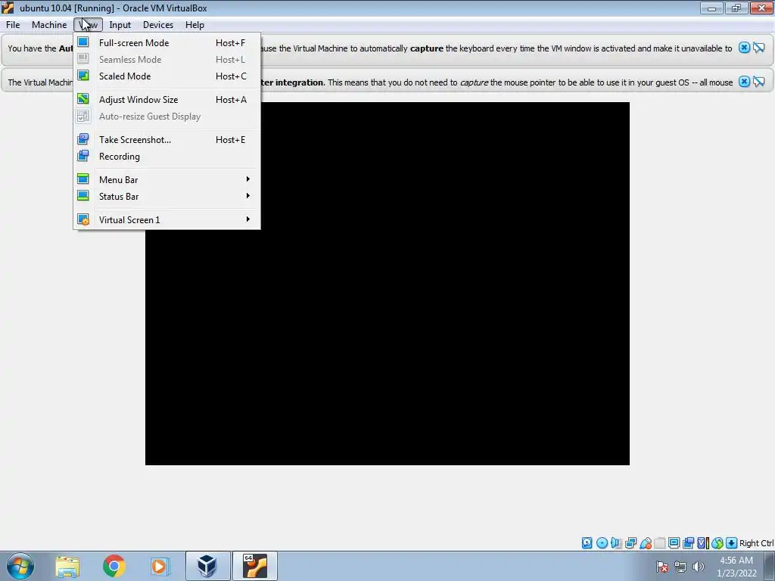Screen dimensions: 775x581
Task: Click the Show desktop strip
Action: [770, 566]
